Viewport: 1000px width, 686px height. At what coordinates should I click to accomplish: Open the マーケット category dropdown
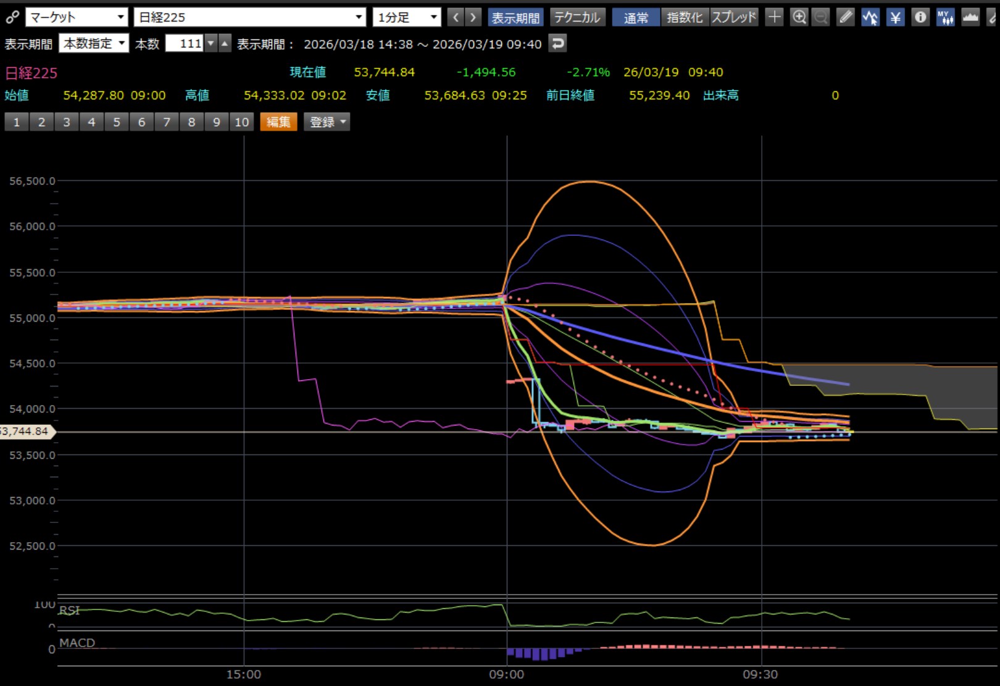[77, 17]
